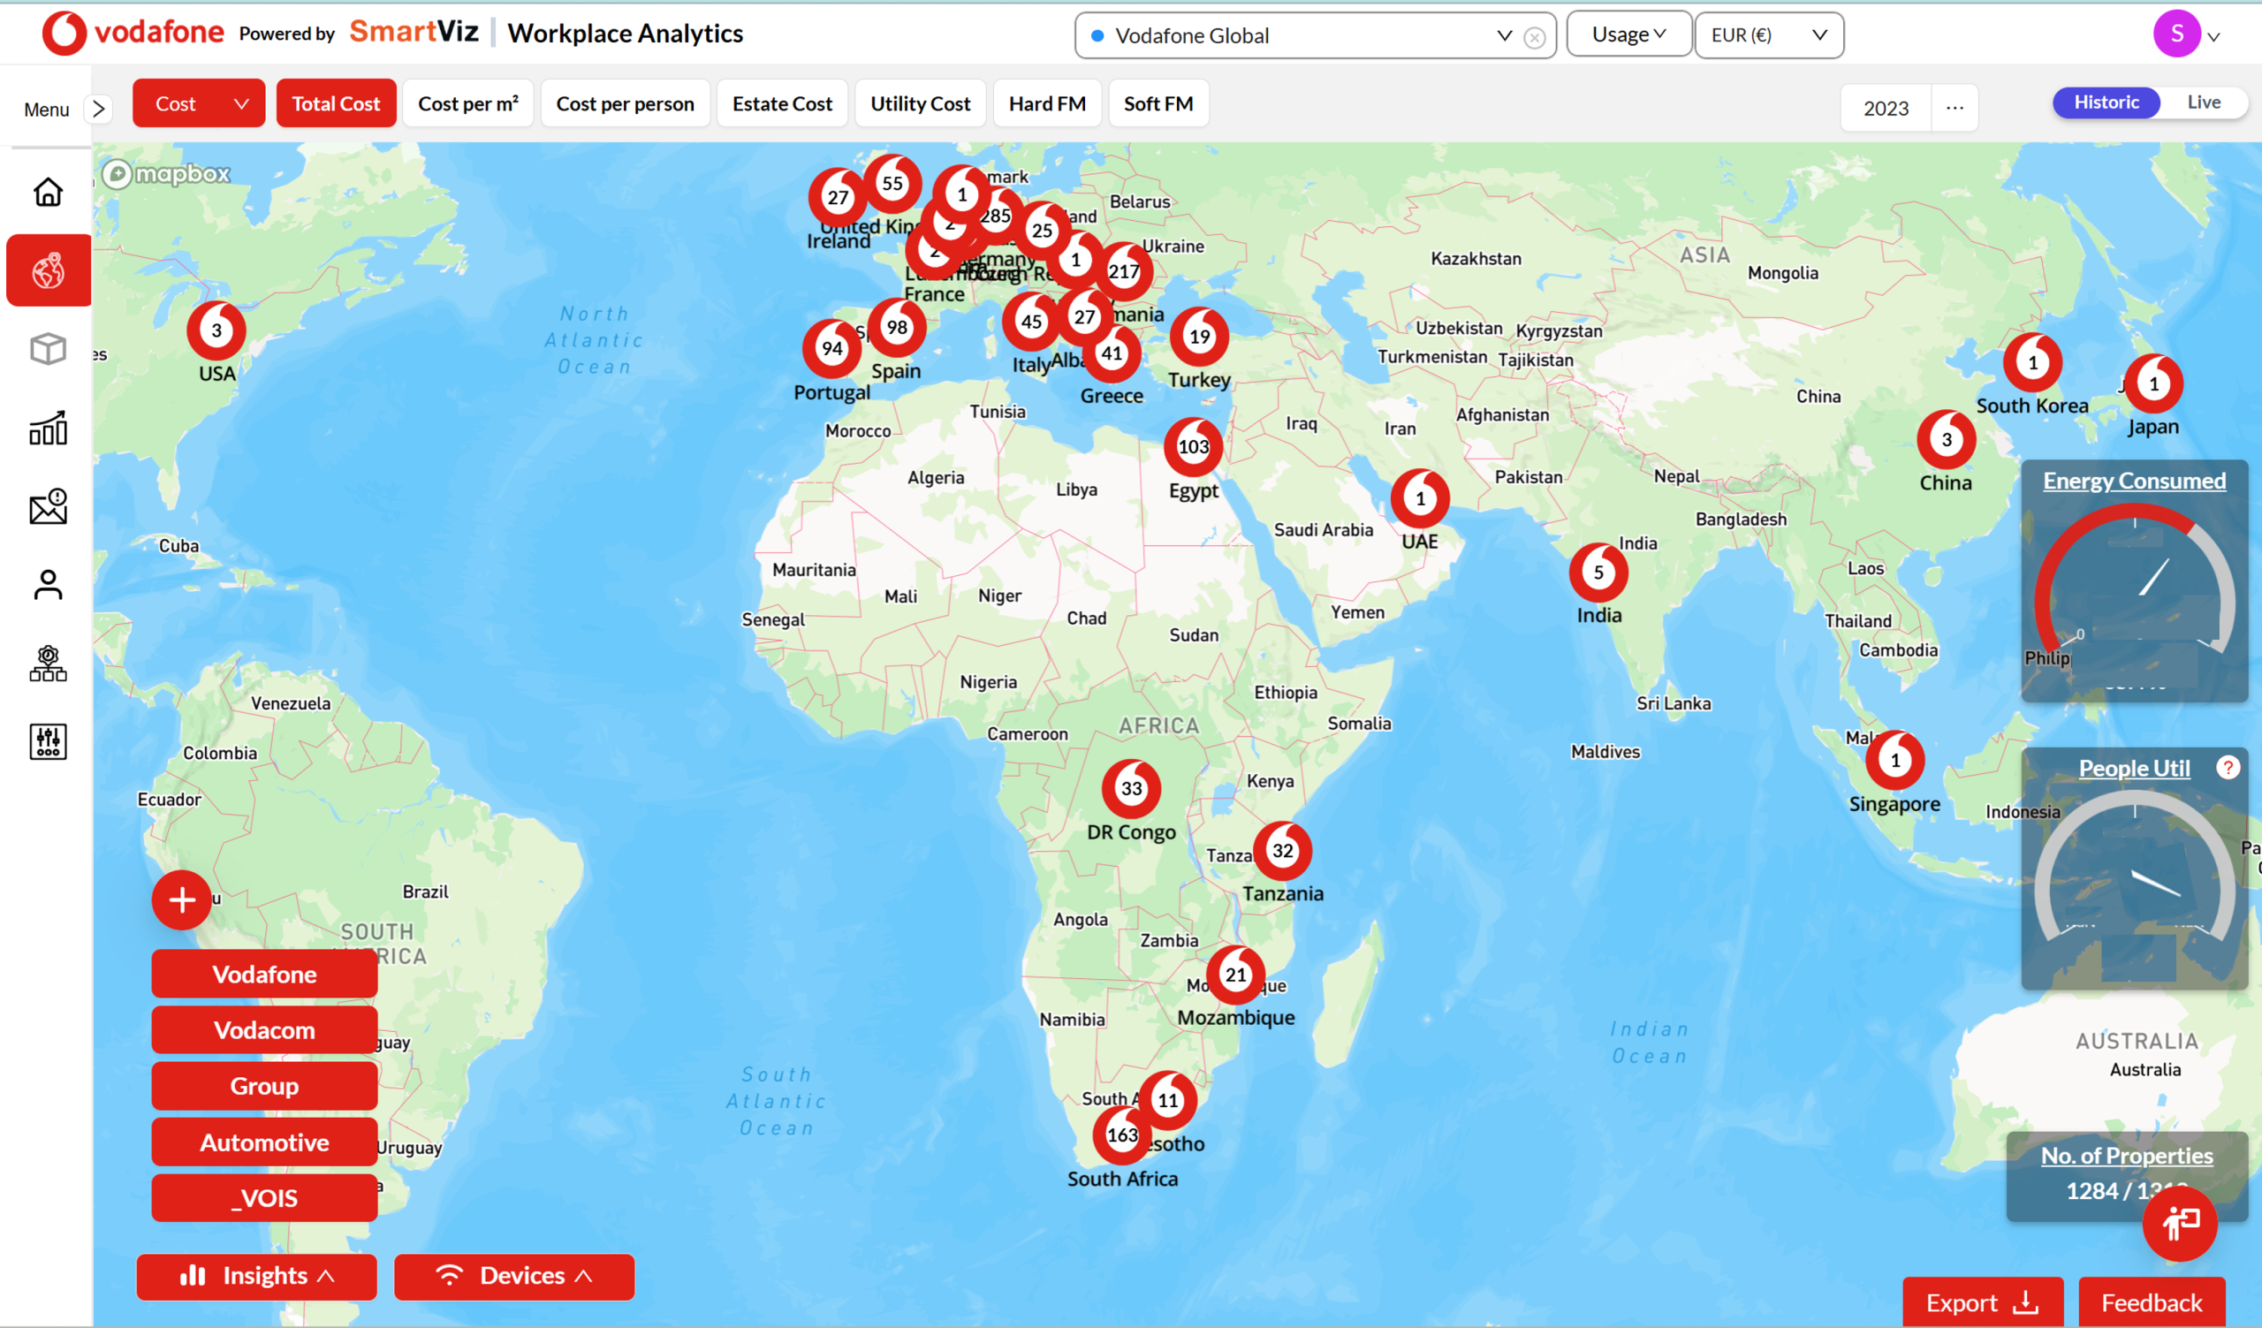This screenshot has height=1328, width=2262.
Task: Select the Soft FM metric
Action: (x=1158, y=103)
